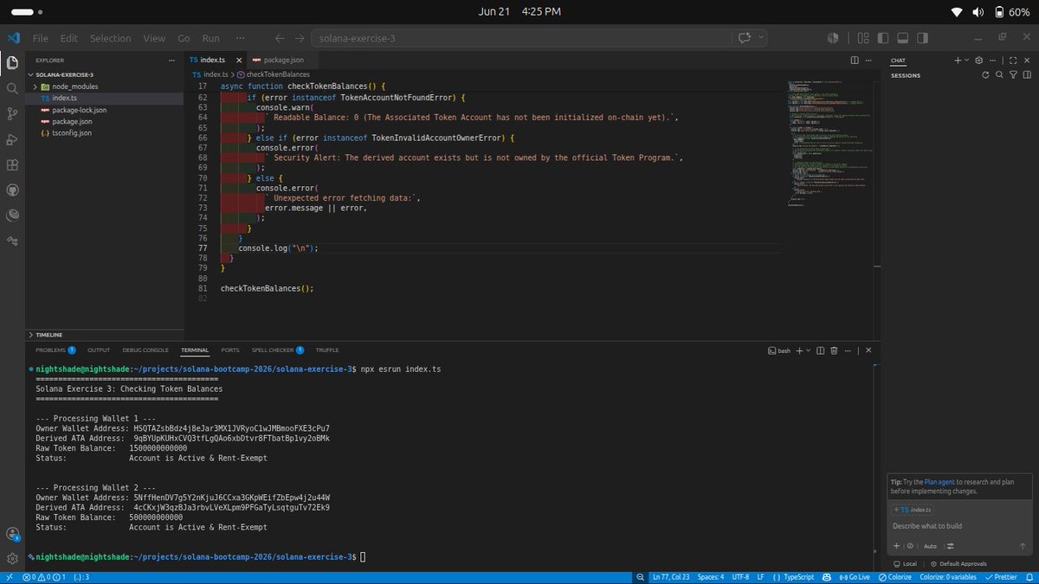Open remote window indicator in status bar
This screenshot has height=584, width=1039.
click(9, 576)
